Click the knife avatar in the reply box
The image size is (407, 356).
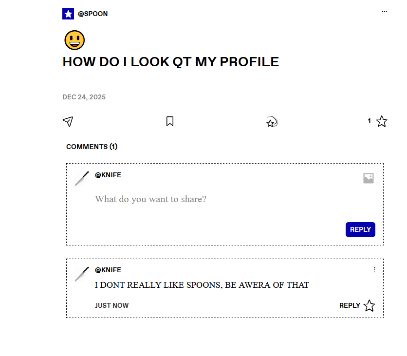click(82, 179)
